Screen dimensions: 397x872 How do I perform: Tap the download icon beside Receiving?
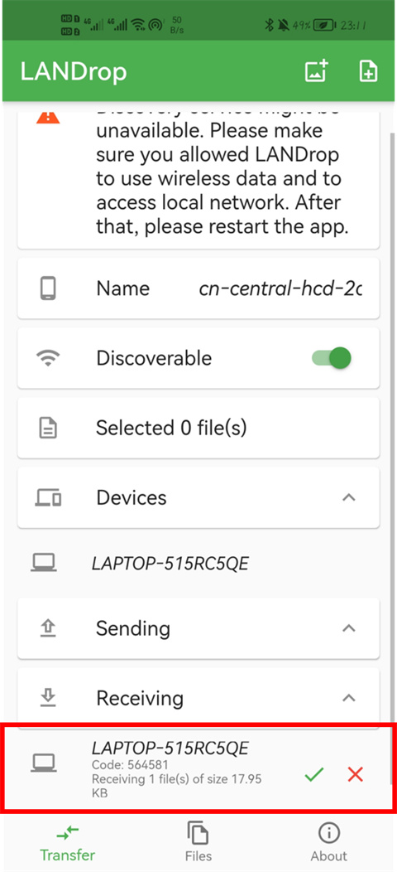coord(48,698)
